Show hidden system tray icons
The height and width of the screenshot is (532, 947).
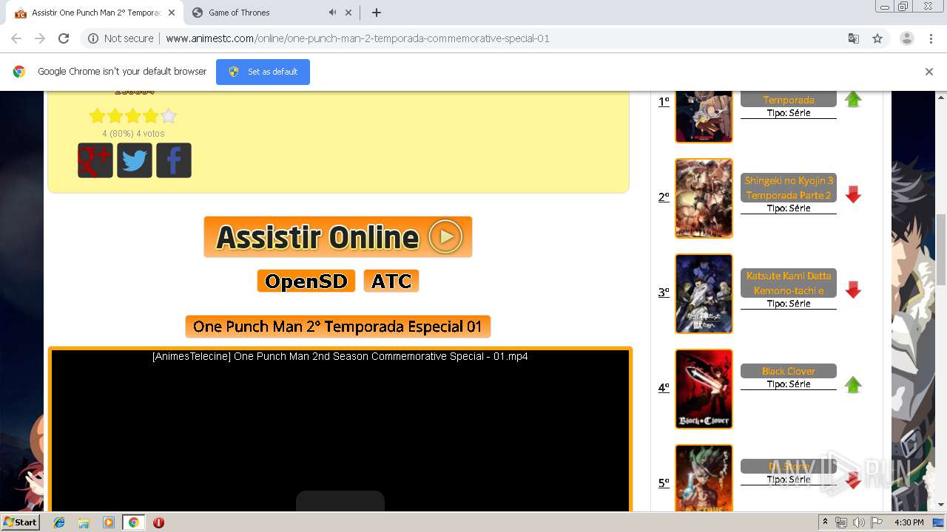pos(825,522)
